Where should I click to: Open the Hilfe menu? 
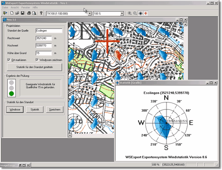(x=35, y=7)
